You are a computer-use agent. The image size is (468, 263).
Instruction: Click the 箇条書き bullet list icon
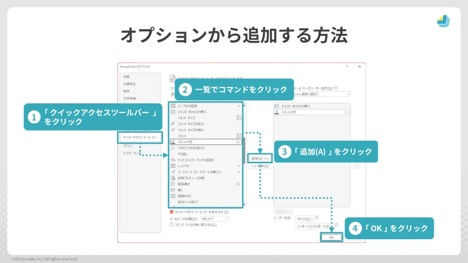point(173,184)
